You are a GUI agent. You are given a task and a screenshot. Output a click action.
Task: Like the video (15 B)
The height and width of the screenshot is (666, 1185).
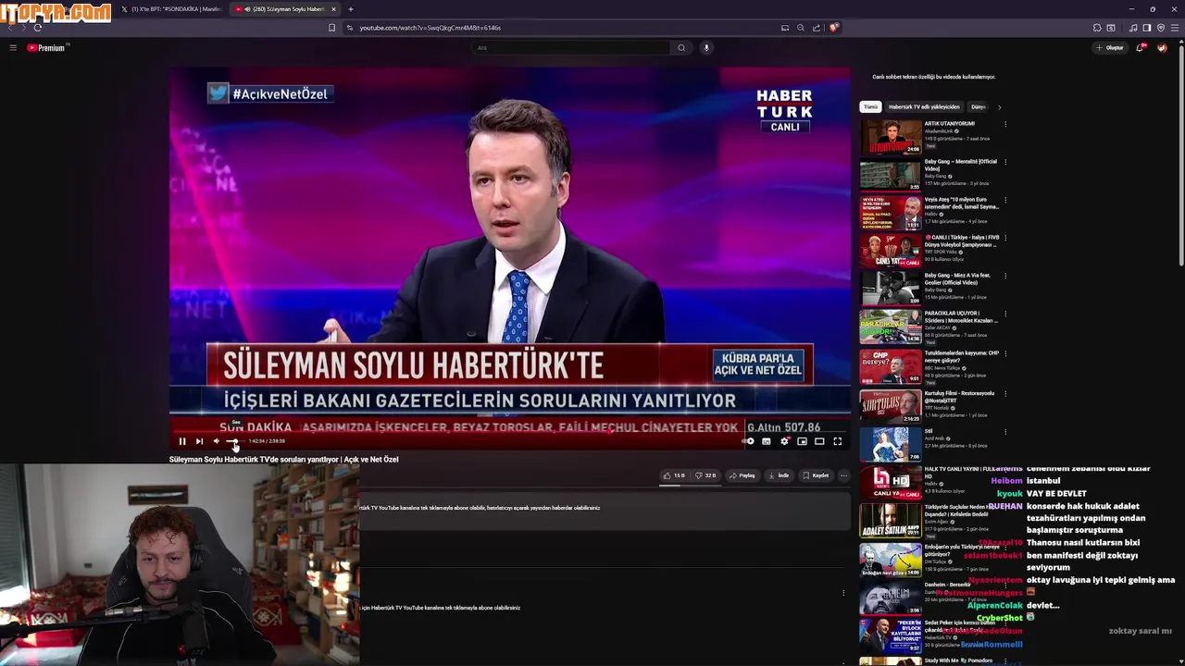click(x=674, y=475)
